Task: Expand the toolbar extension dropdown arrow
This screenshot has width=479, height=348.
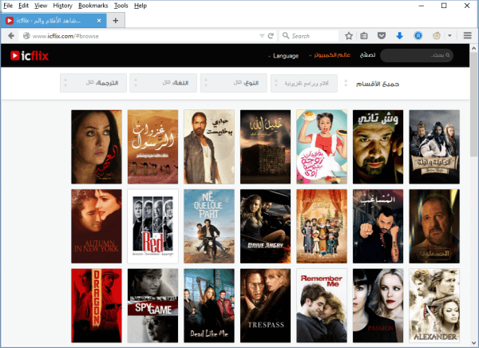Action: [x=449, y=36]
